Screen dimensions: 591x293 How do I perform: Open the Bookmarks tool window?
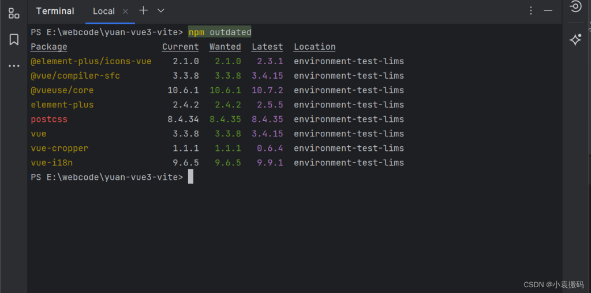pos(14,39)
